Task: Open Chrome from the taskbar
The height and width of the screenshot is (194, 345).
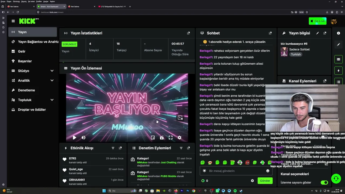Action: [x=194, y=191]
